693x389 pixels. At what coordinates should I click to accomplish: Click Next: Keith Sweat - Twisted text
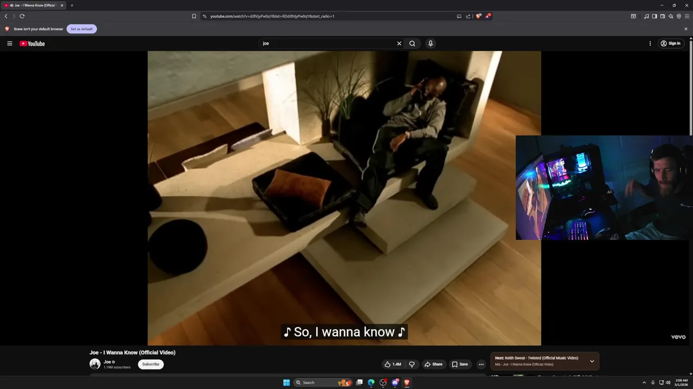pos(537,358)
